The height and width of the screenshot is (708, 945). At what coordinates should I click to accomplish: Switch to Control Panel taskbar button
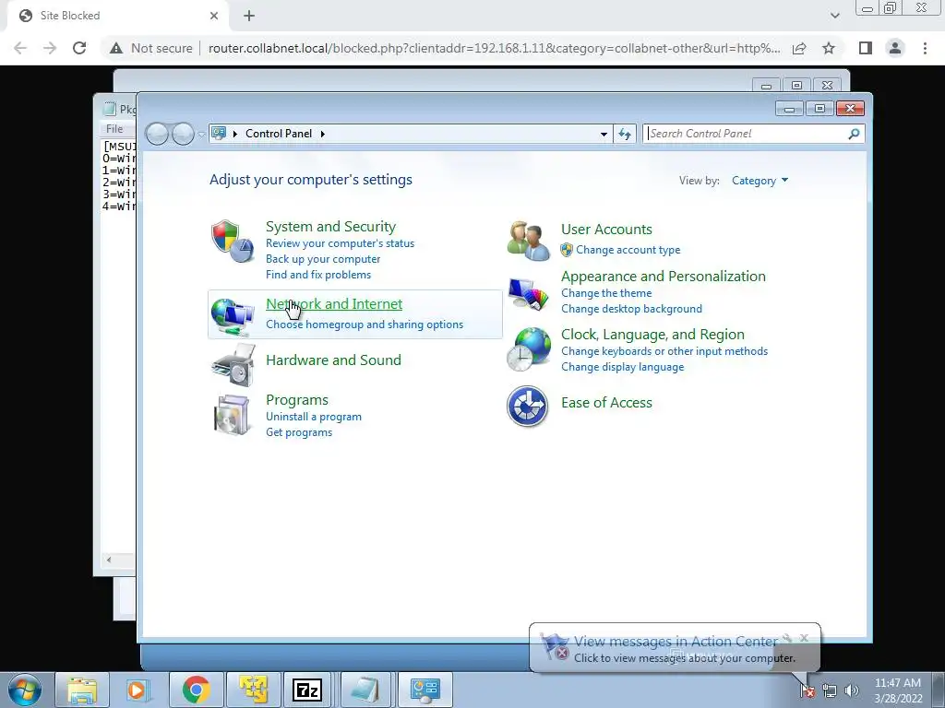[425, 690]
